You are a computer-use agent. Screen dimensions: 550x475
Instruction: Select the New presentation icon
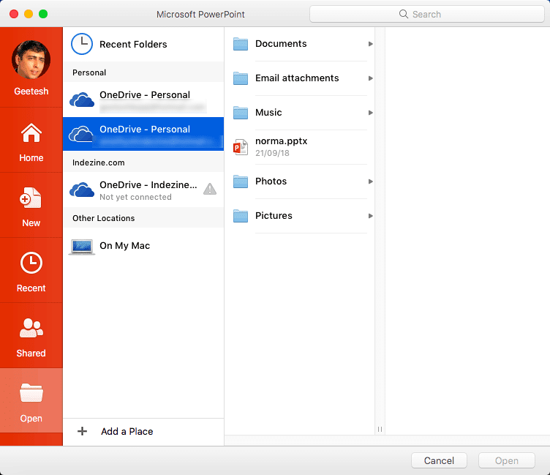coord(31,198)
